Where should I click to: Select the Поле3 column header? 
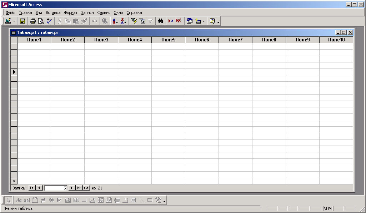[101, 40]
